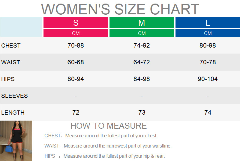Image resolution: width=240 pixels, height=161 pixels.
Task: Open the model photo thumbnail
Action: click(x=16, y=141)
